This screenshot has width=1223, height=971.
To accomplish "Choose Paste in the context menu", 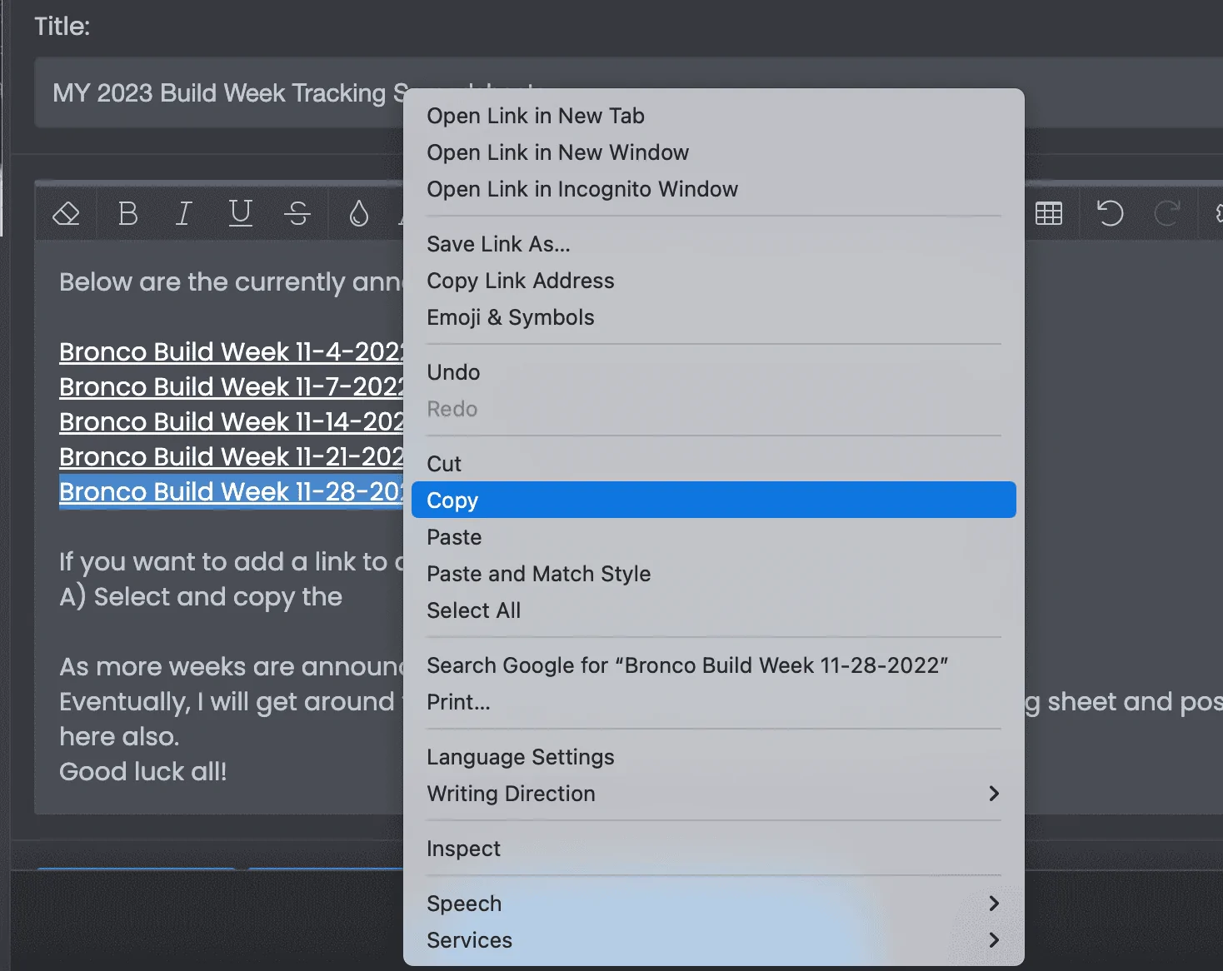I will pyautogui.click(x=714, y=537).
